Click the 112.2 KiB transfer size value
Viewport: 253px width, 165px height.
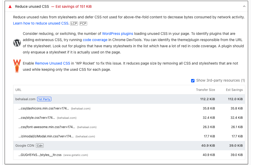click(x=208, y=99)
